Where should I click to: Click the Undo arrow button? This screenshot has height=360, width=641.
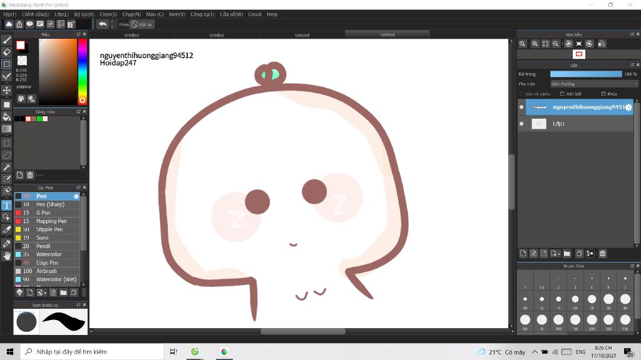pos(103,24)
